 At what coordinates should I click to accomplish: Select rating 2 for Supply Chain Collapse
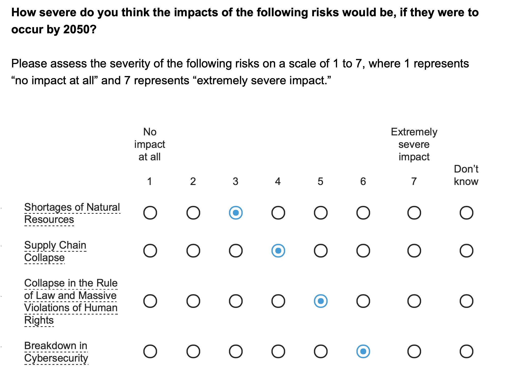click(193, 251)
